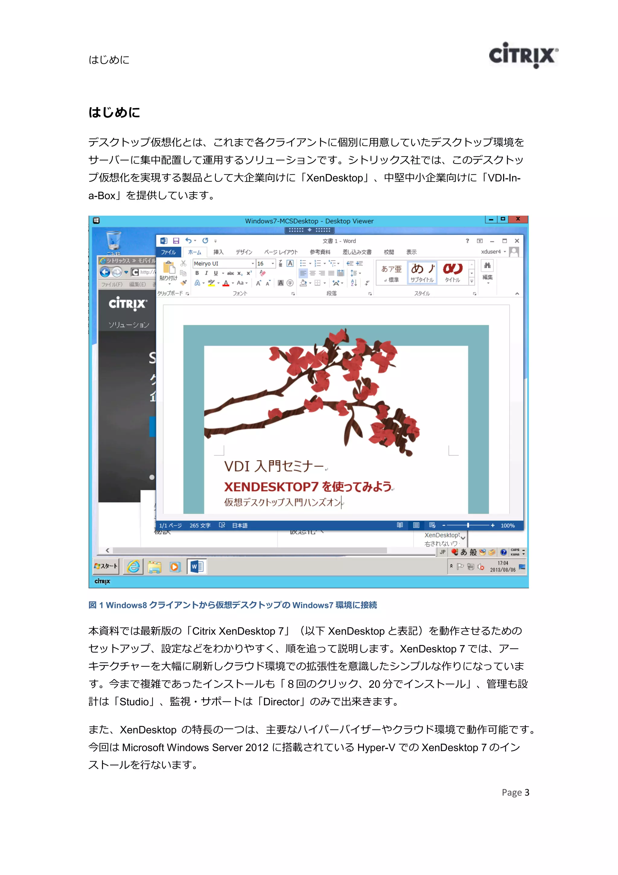This screenshot has height=875, width=618.
Task: Switch to the 参考資料 (References) tab
Action: click(x=320, y=252)
